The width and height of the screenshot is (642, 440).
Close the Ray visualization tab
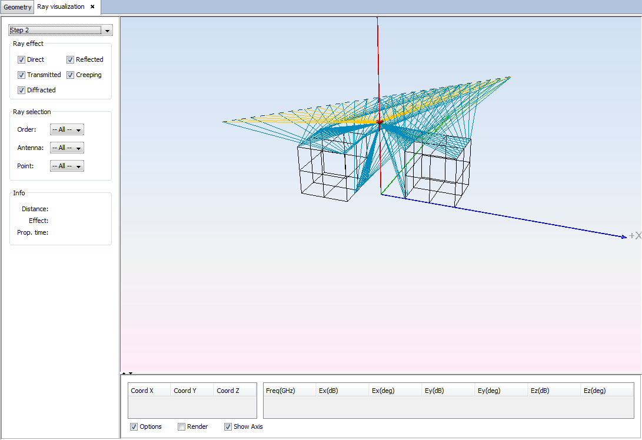point(92,6)
